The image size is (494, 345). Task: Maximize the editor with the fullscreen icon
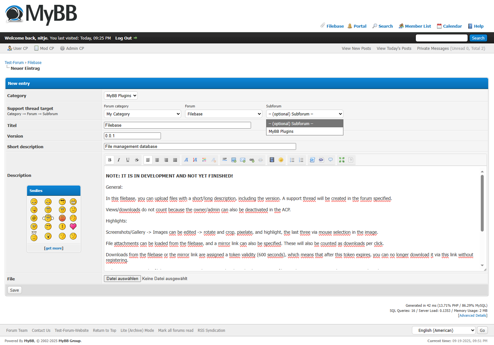[x=342, y=160]
